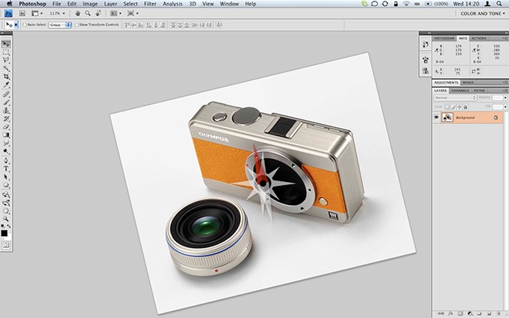Select the Healing Brush tool
509x318 pixels.
6,94
